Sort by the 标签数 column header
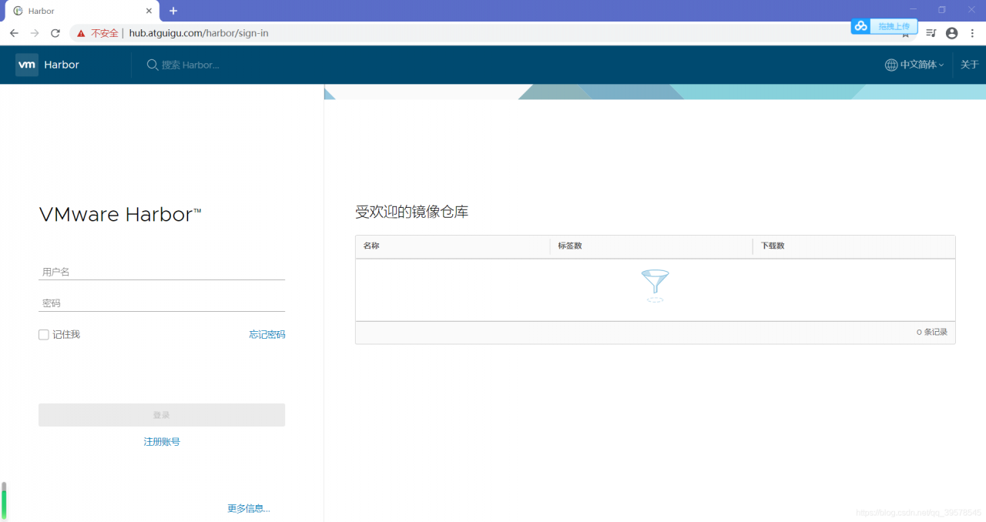 [570, 246]
